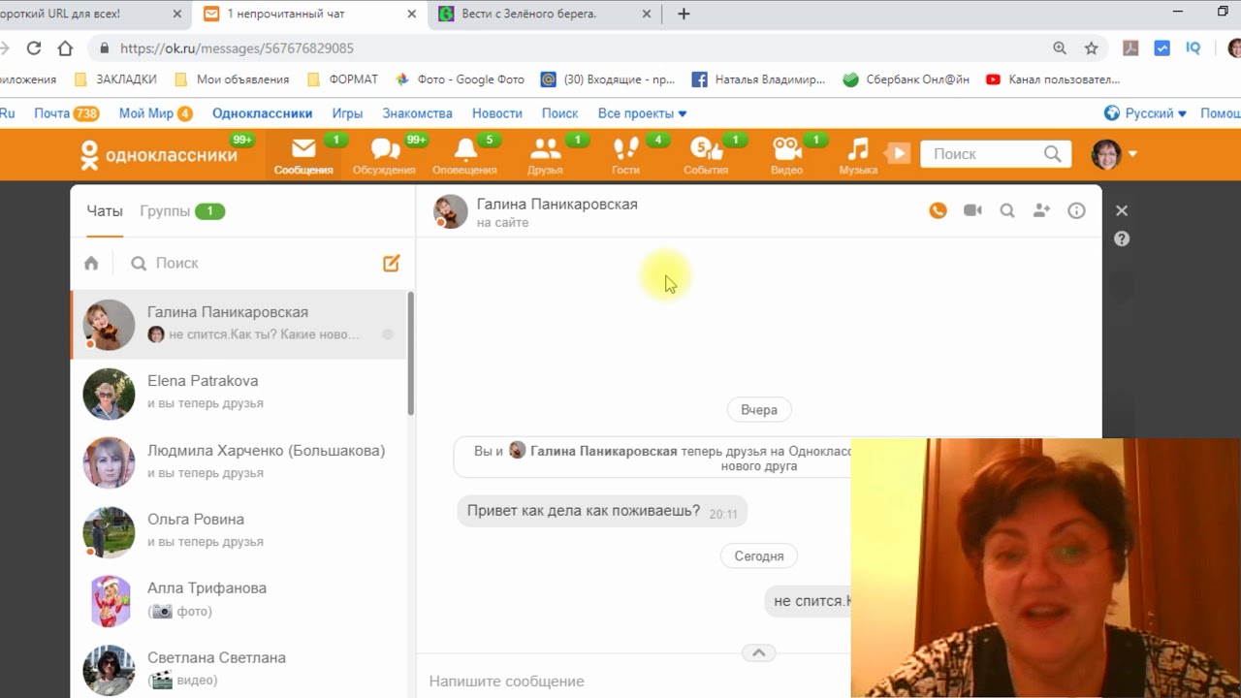The height and width of the screenshot is (698, 1241).
Task: Open Мои объявления bookmarks folder
Action: click(x=232, y=79)
